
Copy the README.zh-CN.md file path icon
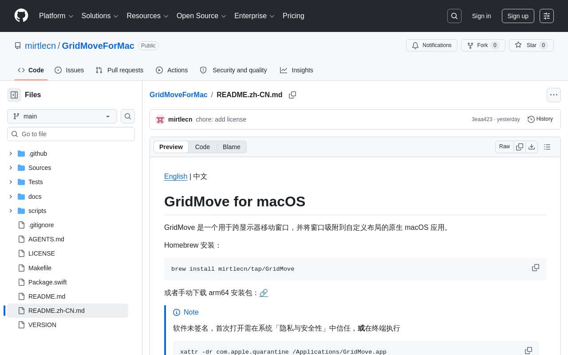coord(292,95)
